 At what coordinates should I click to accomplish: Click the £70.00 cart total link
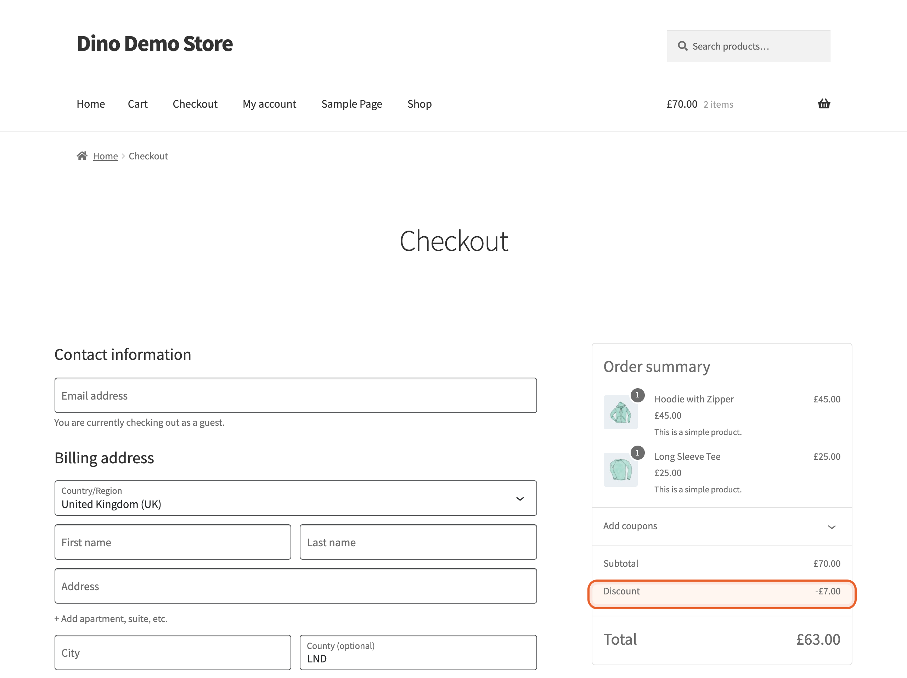pyautogui.click(x=681, y=104)
